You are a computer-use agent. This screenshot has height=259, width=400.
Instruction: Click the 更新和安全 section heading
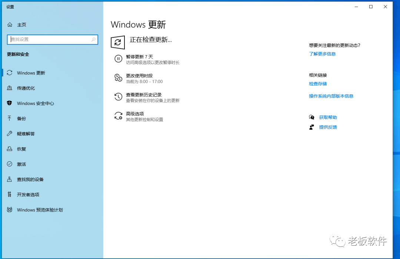pos(18,54)
